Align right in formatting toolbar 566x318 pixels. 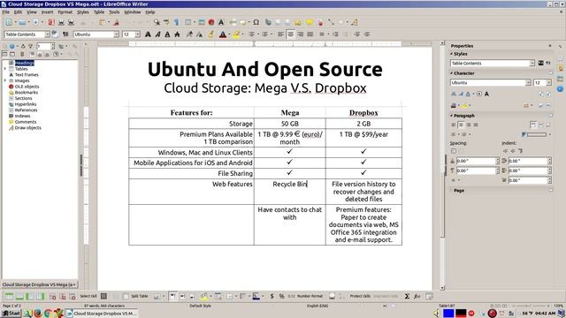pyautogui.click(x=300, y=34)
